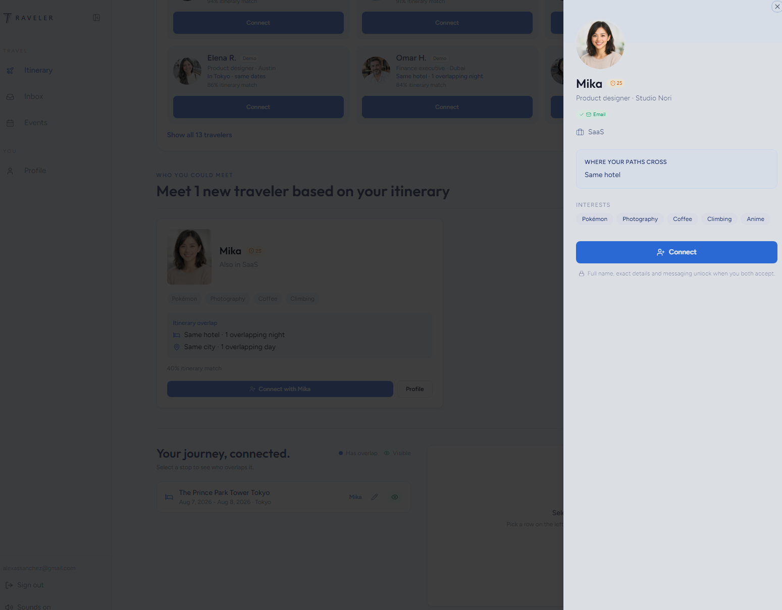
Task: Click the pin icon beside 'Same city · 1 overlapping day'
Action: [x=177, y=347]
